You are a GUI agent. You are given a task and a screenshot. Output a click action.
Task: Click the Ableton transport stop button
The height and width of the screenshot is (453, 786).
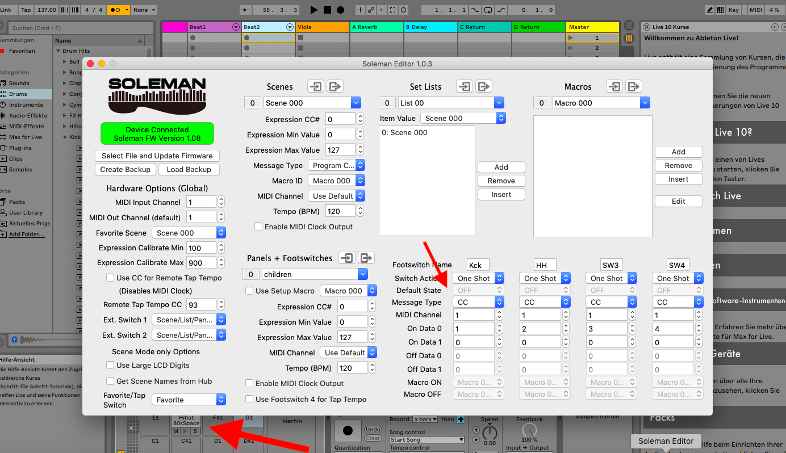(x=327, y=10)
